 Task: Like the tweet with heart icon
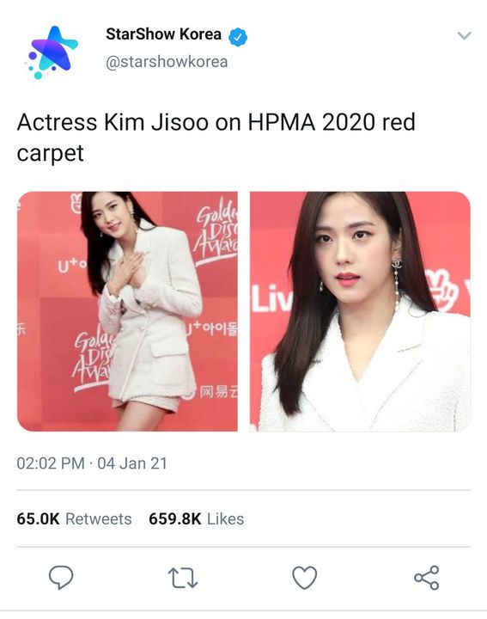[304, 578]
